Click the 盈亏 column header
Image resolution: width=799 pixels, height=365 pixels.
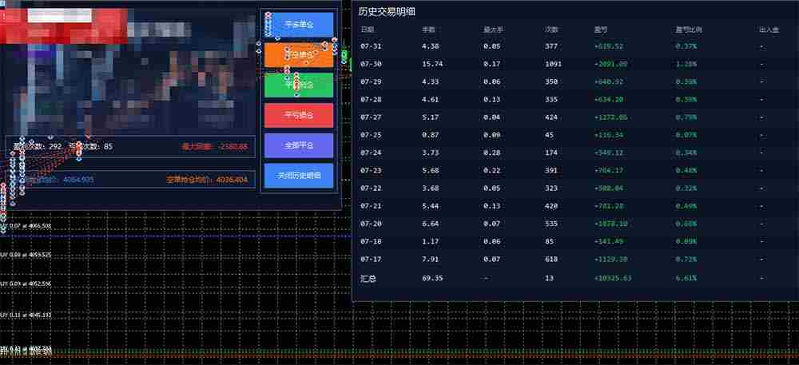tap(600, 30)
